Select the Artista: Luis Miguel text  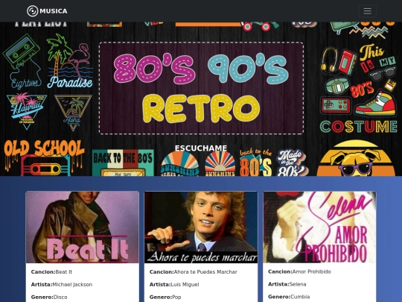click(x=174, y=285)
